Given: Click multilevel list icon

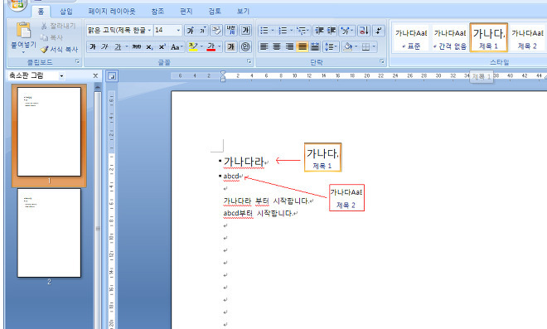Looking at the screenshot, I should 301,31.
